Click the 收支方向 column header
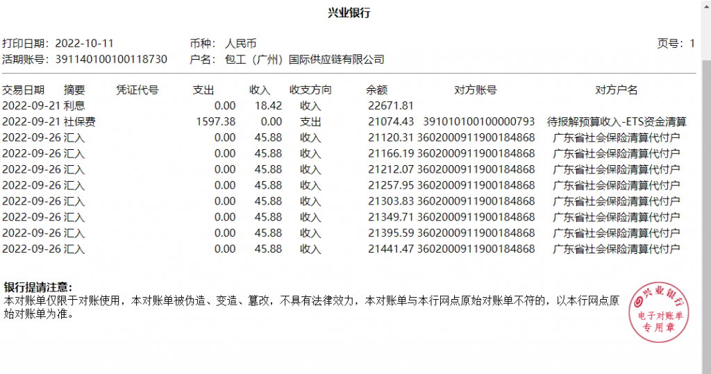The width and height of the screenshot is (711, 374). pyautogui.click(x=310, y=90)
